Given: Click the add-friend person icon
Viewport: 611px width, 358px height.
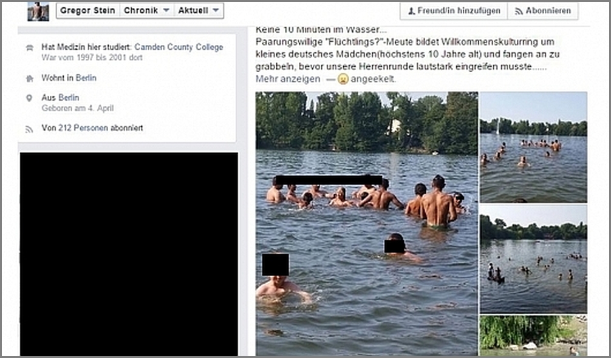Looking at the screenshot, I should click(411, 12).
